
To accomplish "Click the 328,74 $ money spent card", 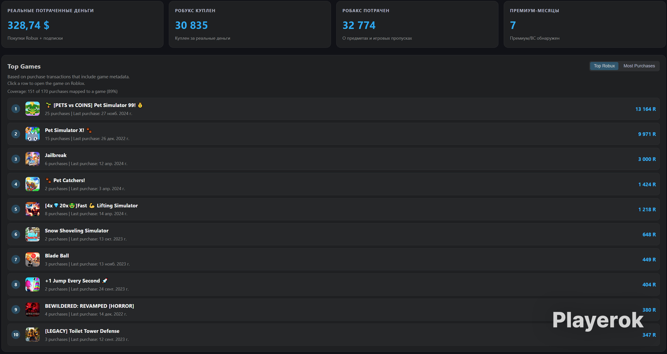I will [82, 24].
